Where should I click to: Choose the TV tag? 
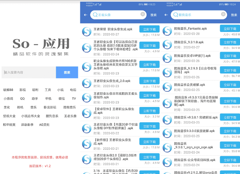[x=74, y=99]
